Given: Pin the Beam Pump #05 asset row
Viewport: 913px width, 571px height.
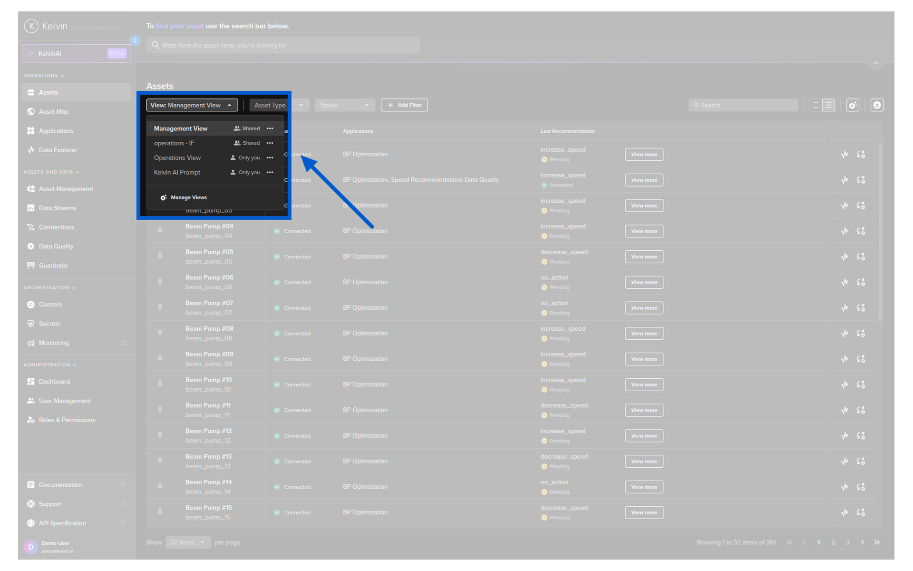Looking at the screenshot, I should click(160, 256).
